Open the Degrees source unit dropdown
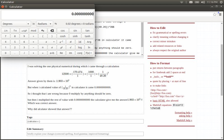The image size is (224, 140). pyautogui.click(x=16, y=24)
